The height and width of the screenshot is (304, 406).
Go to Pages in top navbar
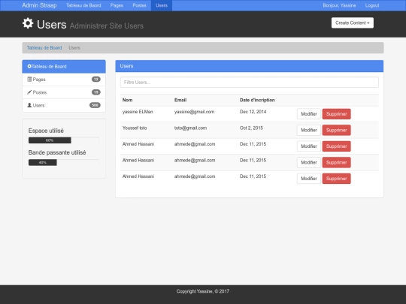point(117,5)
